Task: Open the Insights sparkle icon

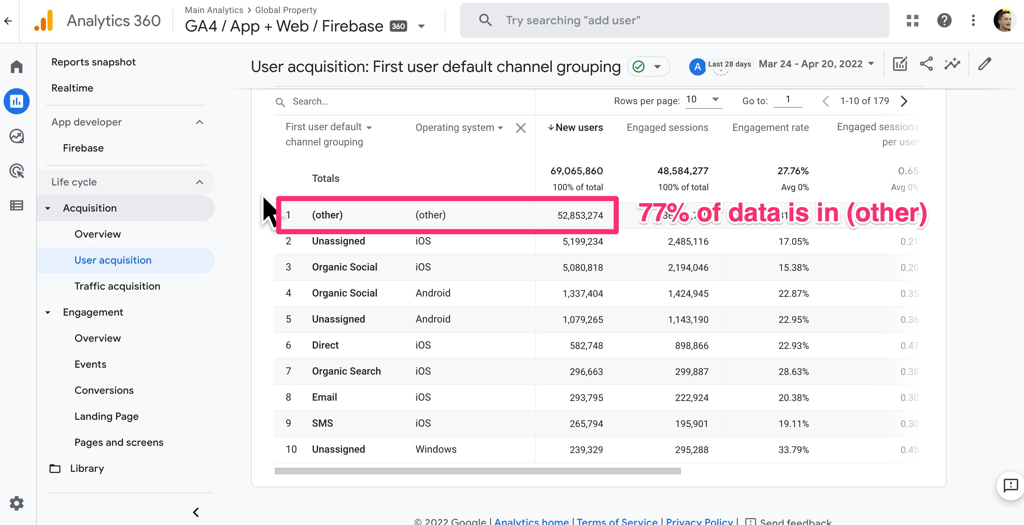Action: tap(952, 64)
